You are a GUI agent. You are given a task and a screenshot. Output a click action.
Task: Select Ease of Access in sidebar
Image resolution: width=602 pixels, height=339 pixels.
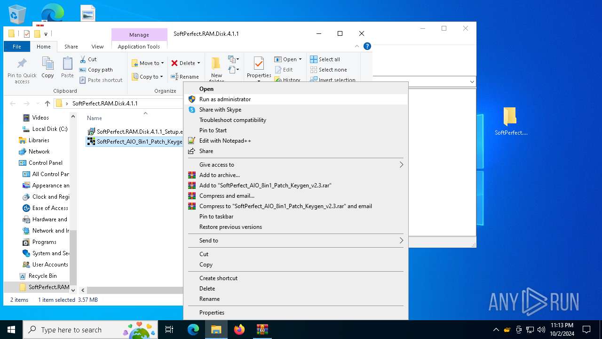pos(46,208)
